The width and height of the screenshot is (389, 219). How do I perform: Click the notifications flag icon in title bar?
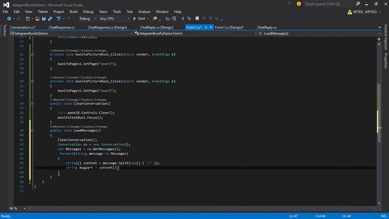(x=289, y=4)
